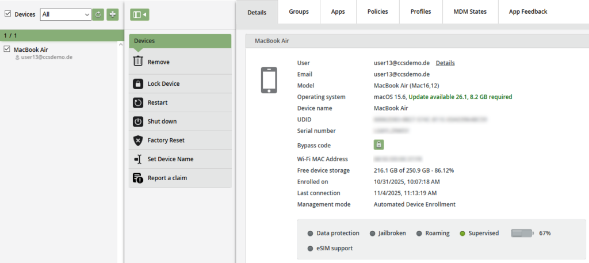Refresh the devices list
This screenshot has width=589, height=263.
tap(98, 14)
